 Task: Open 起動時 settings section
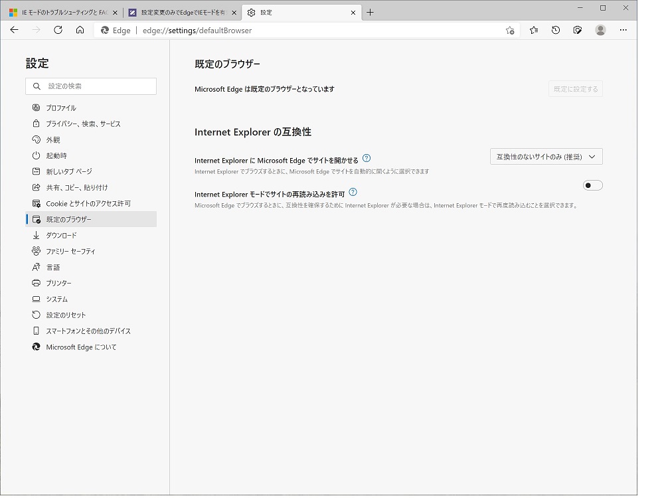[x=91, y=155]
